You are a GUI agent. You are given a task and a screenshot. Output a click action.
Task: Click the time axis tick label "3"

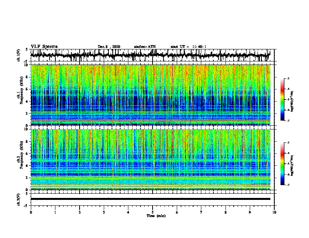[x=104, y=212]
